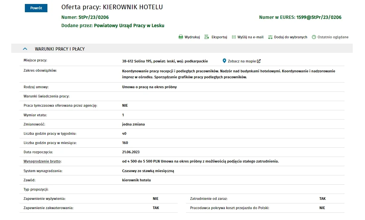Click the offer number StPr/23/0206
This screenshot has width=365, height=220.
pyautogui.click(x=93, y=17)
